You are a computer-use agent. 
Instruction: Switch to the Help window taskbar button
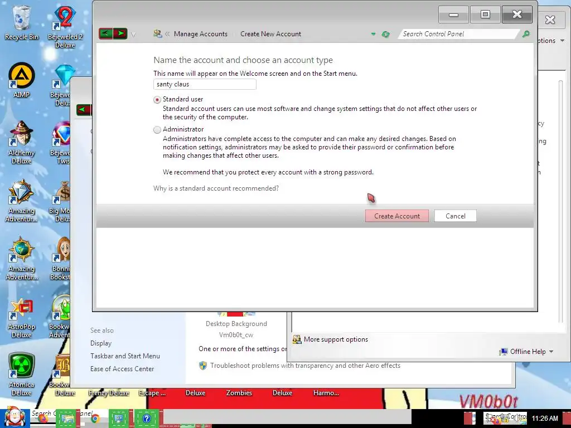point(147,419)
